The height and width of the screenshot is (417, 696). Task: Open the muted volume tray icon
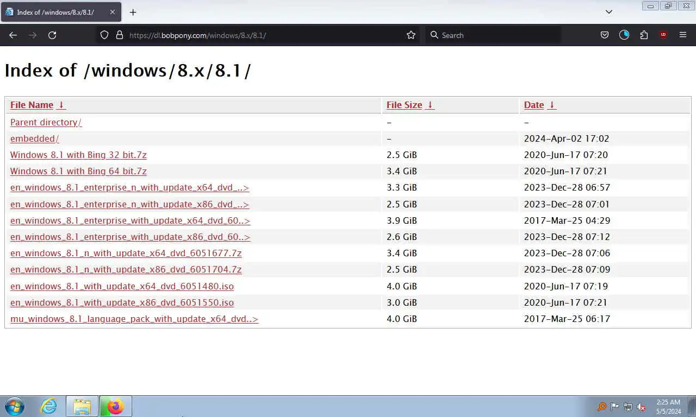click(x=641, y=406)
